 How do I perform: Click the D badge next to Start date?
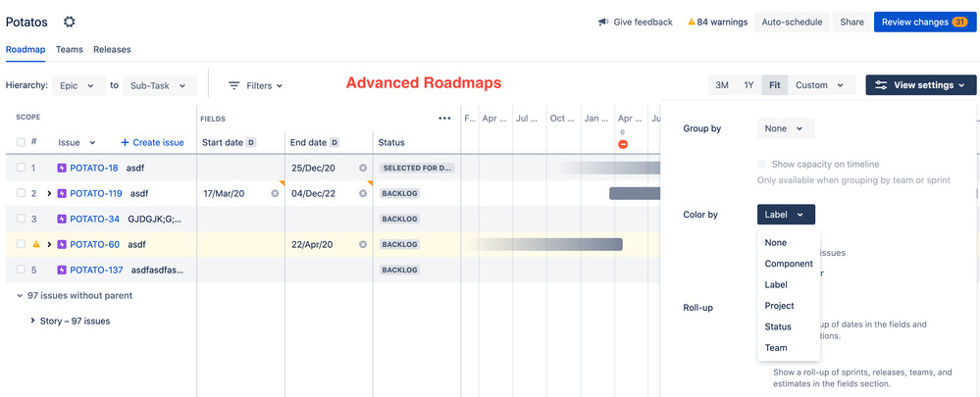251,142
